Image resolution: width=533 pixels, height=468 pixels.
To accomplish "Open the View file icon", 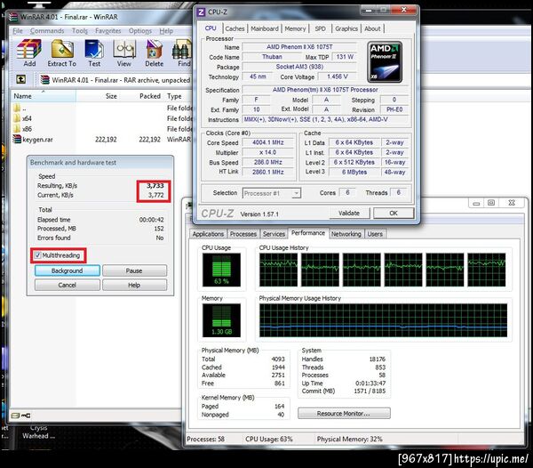I will [124, 49].
